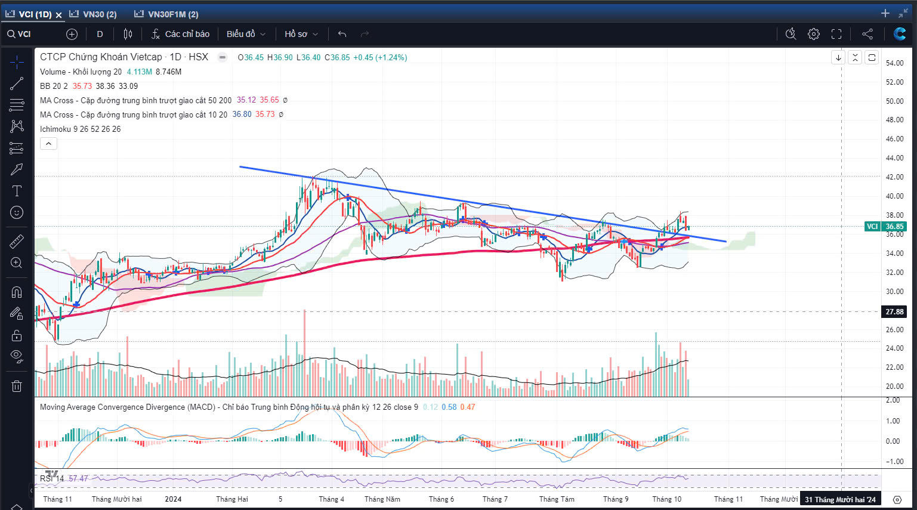Image resolution: width=917 pixels, height=510 pixels.
Task: Click the CTCP Chứng Khoán Vietcap title
Action: (101, 57)
